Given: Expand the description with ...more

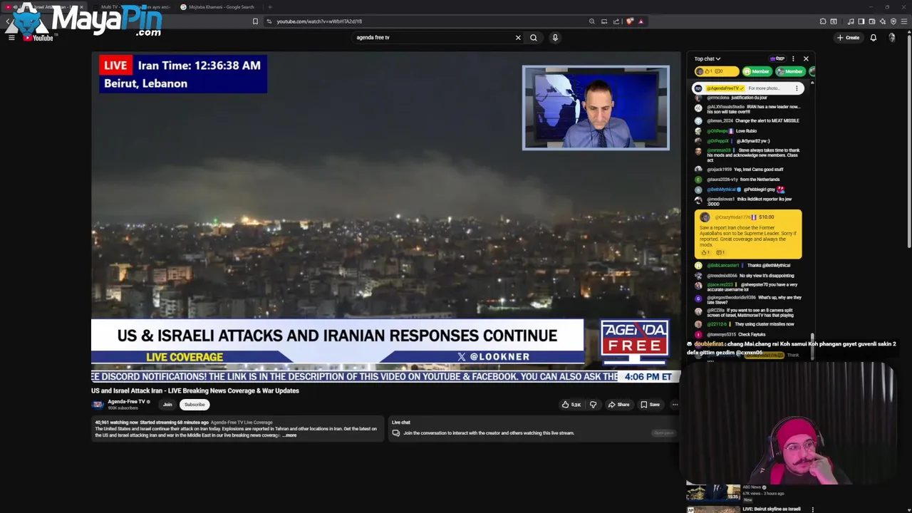Looking at the screenshot, I should click(x=291, y=435).
